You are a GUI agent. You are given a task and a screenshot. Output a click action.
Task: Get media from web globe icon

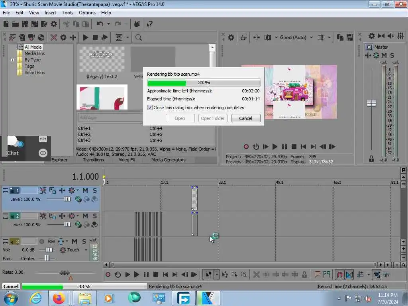(x=41, y=37)
